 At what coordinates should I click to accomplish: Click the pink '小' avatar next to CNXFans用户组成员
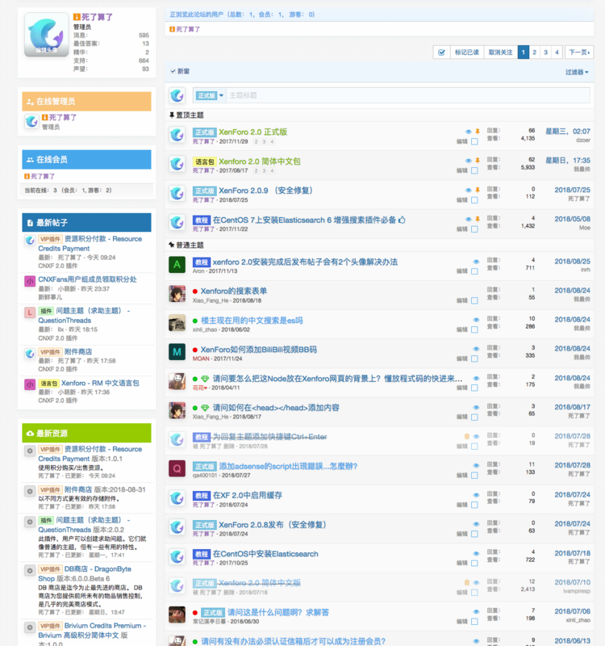(30, 281)
